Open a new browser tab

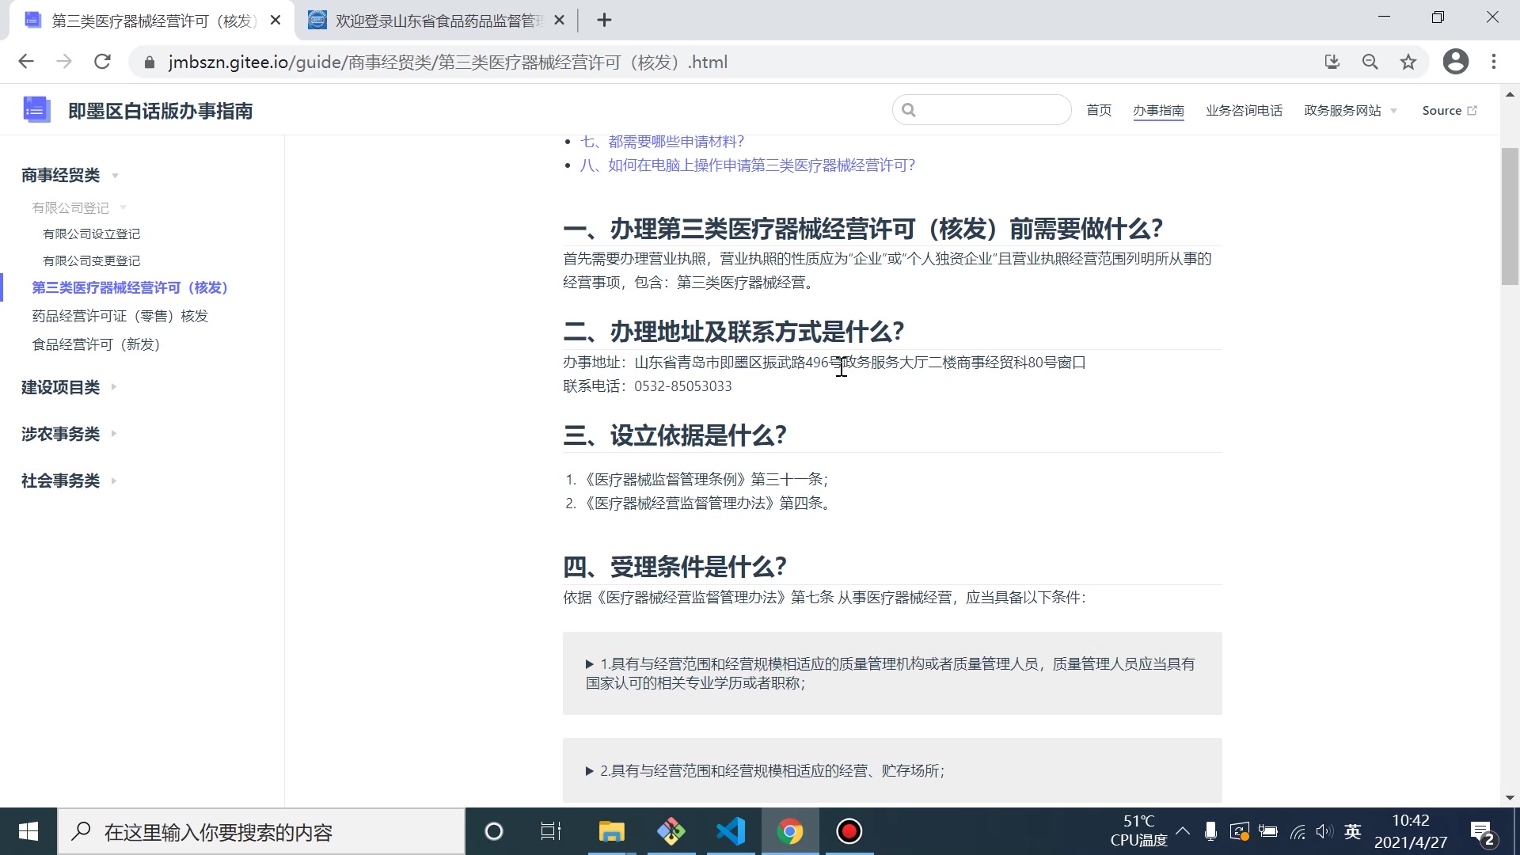[604, 21]
